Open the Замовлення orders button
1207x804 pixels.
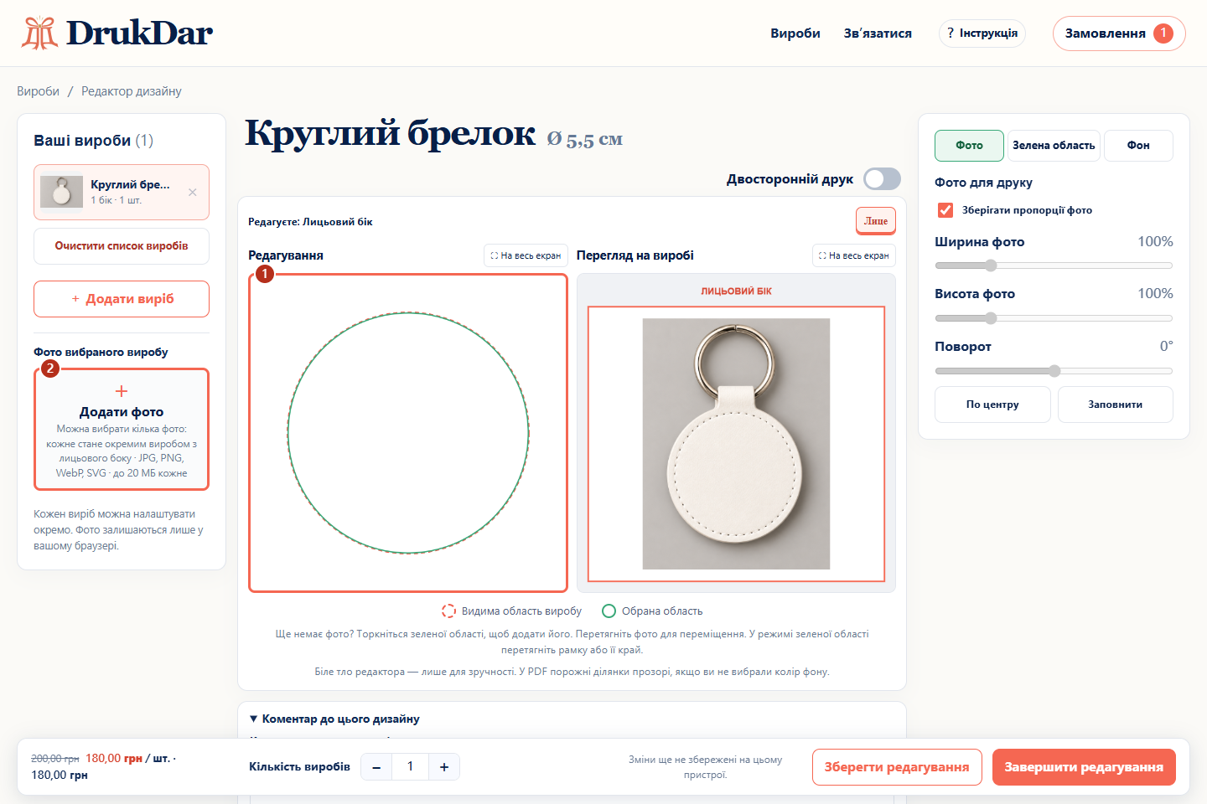1119,33
